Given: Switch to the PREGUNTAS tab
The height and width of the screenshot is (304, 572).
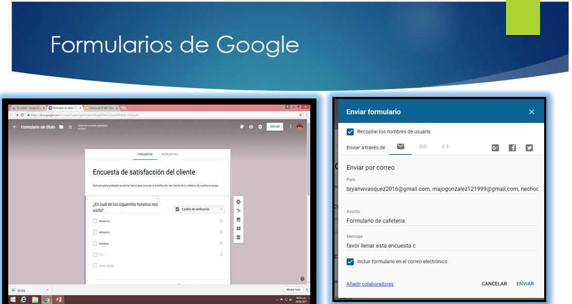Looking at the screenshot, I should pos(145,155).
